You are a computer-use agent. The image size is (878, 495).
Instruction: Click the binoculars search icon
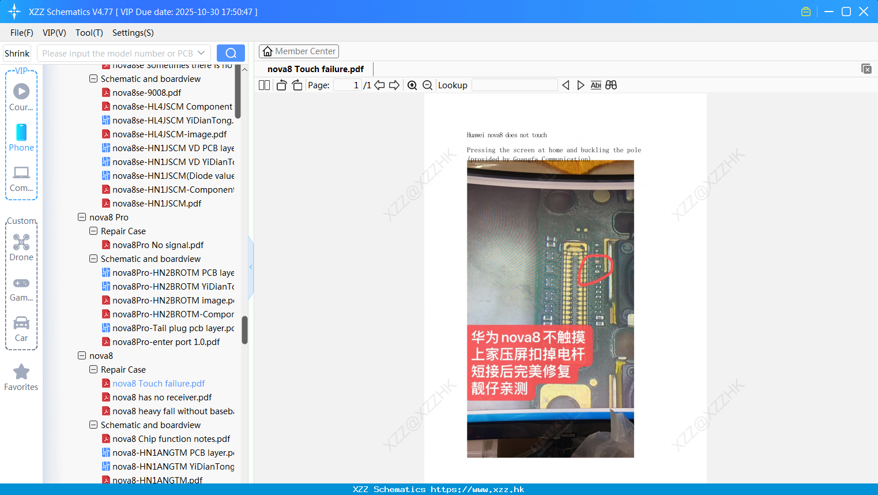click(611, 85)
